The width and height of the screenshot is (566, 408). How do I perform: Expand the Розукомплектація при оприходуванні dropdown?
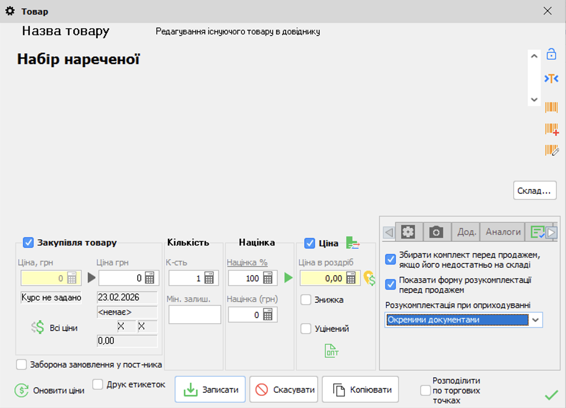tap(535, 320)
